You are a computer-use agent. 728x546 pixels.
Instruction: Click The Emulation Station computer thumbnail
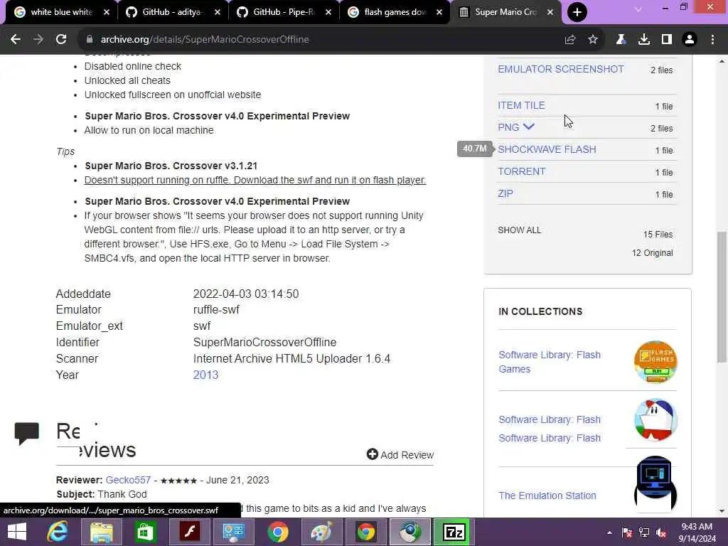655,483
